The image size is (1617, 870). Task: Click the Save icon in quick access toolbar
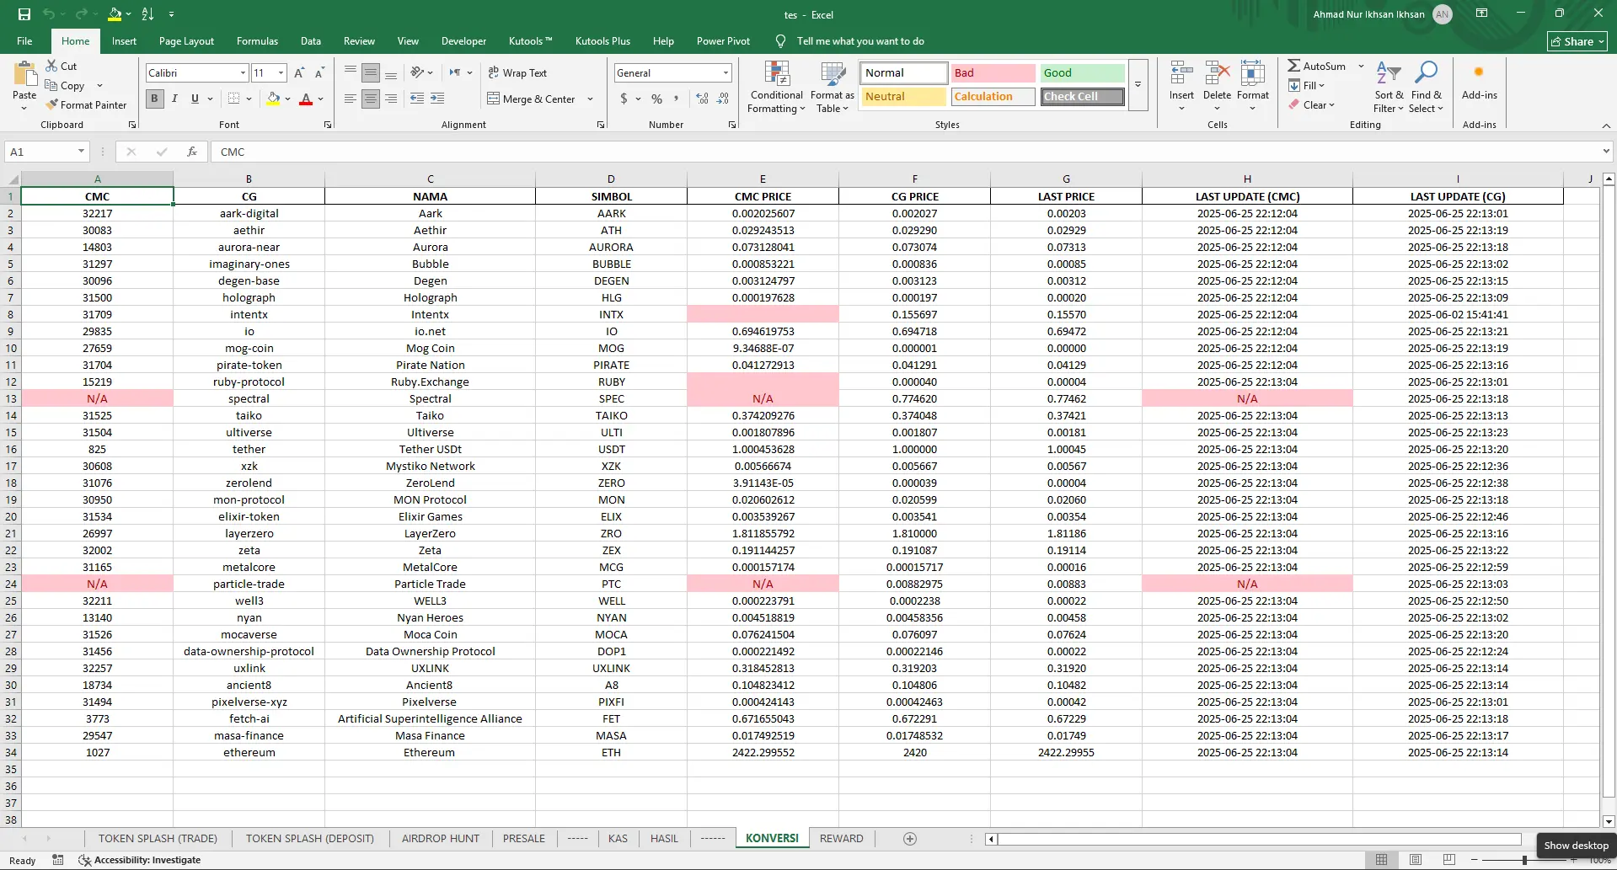24,14
